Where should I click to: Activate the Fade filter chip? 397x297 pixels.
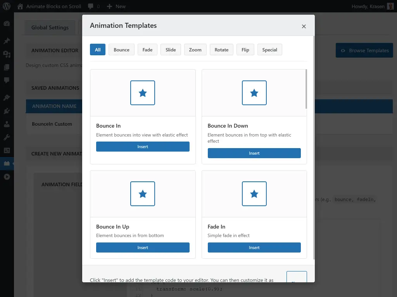tap(147, 49)
